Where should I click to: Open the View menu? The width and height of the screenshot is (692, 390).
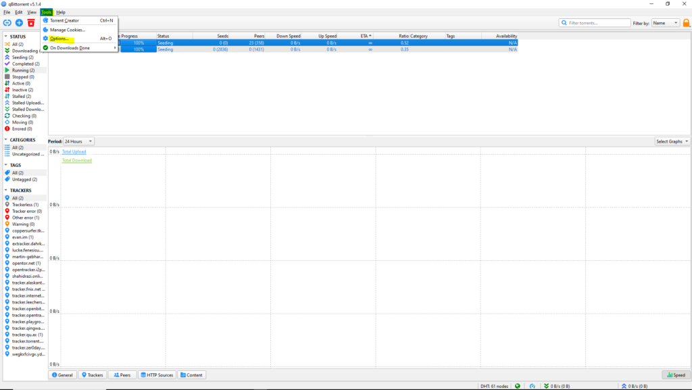pos(32,12)
